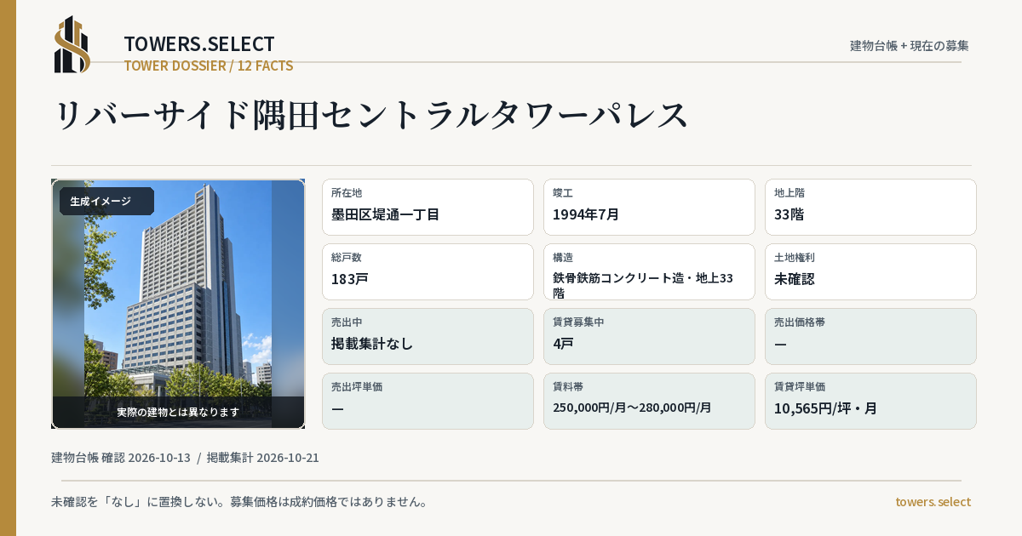
Task: Select the 竣工 1994年7月 card
Action: point(649,207)
